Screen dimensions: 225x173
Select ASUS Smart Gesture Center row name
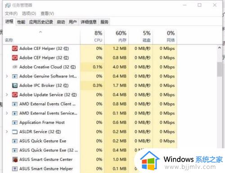(46, 160)
